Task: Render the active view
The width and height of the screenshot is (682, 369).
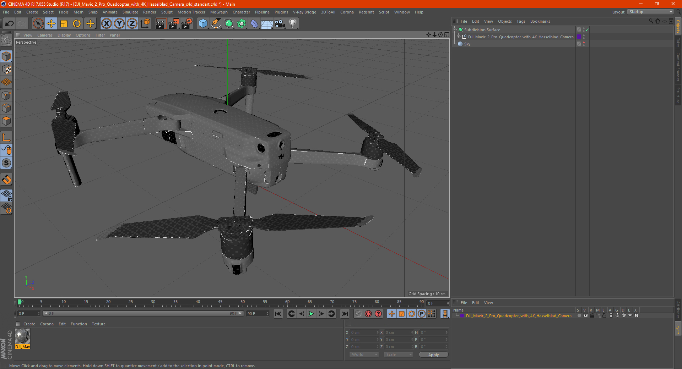Action: 161,24
